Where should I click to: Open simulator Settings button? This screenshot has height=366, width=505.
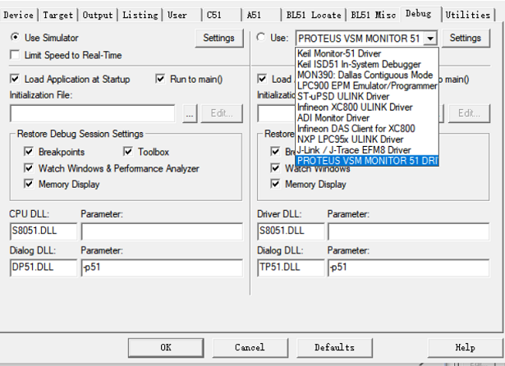click(219, 38)
